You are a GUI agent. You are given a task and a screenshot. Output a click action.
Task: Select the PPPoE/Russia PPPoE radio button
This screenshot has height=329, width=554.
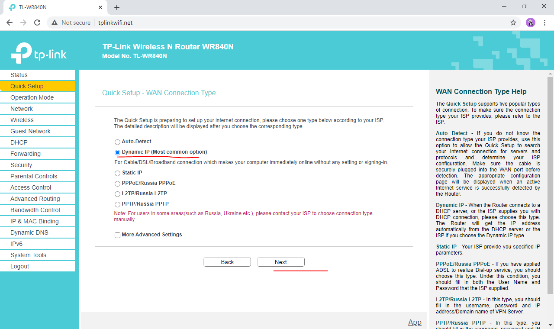(117, 184)
